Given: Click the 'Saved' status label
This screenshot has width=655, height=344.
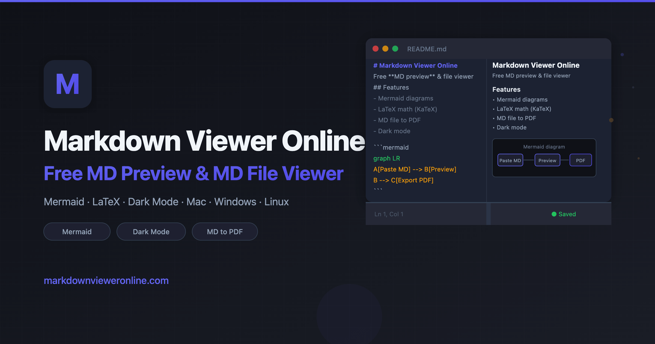Looking at the screenshot, I should (567, 214).
